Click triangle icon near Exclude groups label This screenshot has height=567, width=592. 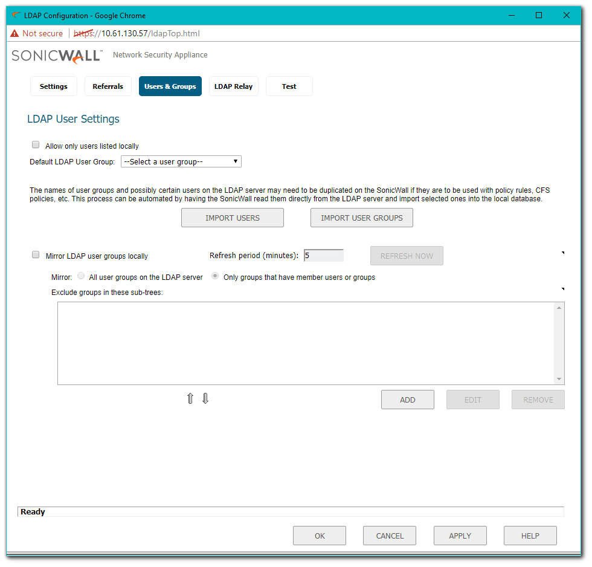(x=563, y=290)
